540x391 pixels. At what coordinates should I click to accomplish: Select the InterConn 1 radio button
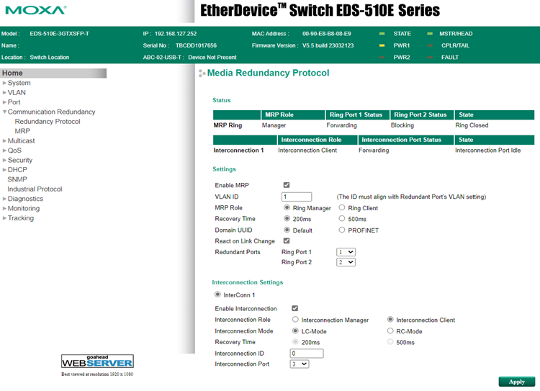[x=217, y=295]
